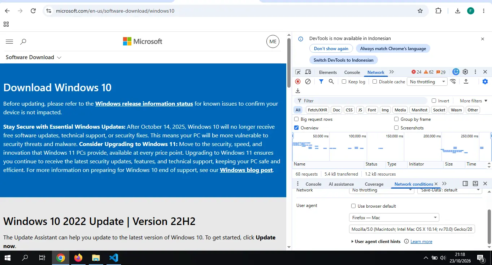The height and width of the screenshot is (265, 492).
Task: Show the 24 errors counter
Action: pyautogui.click(x=416, y=72)
